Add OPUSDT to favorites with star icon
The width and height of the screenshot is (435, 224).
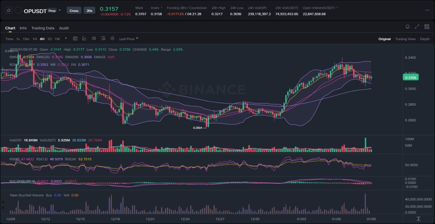(8, 11)
